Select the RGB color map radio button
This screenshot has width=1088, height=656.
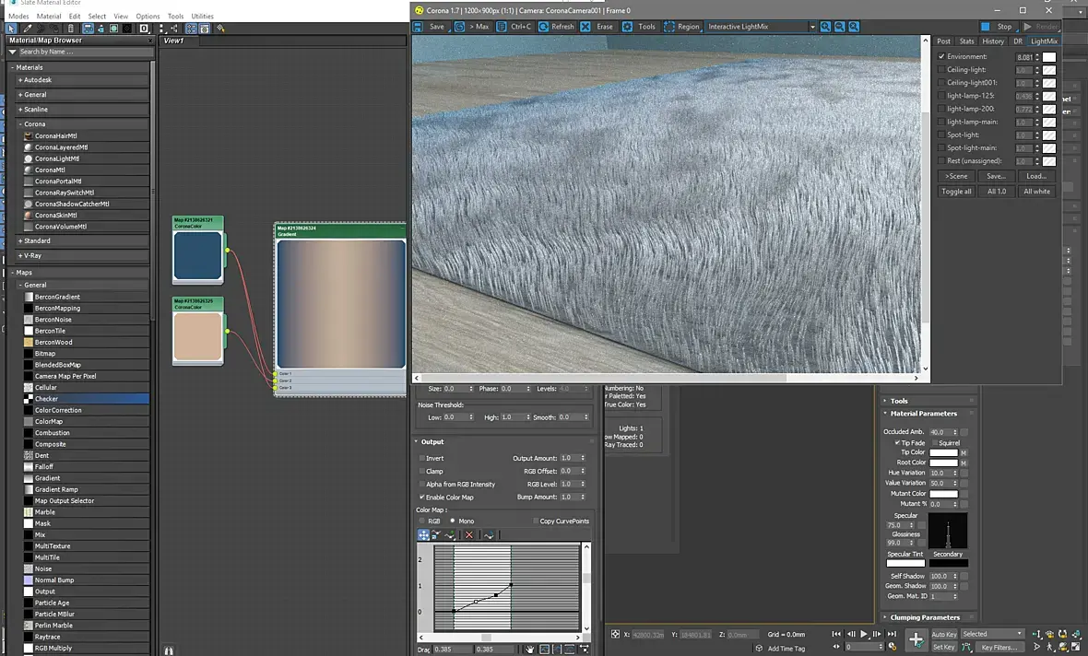422,521
